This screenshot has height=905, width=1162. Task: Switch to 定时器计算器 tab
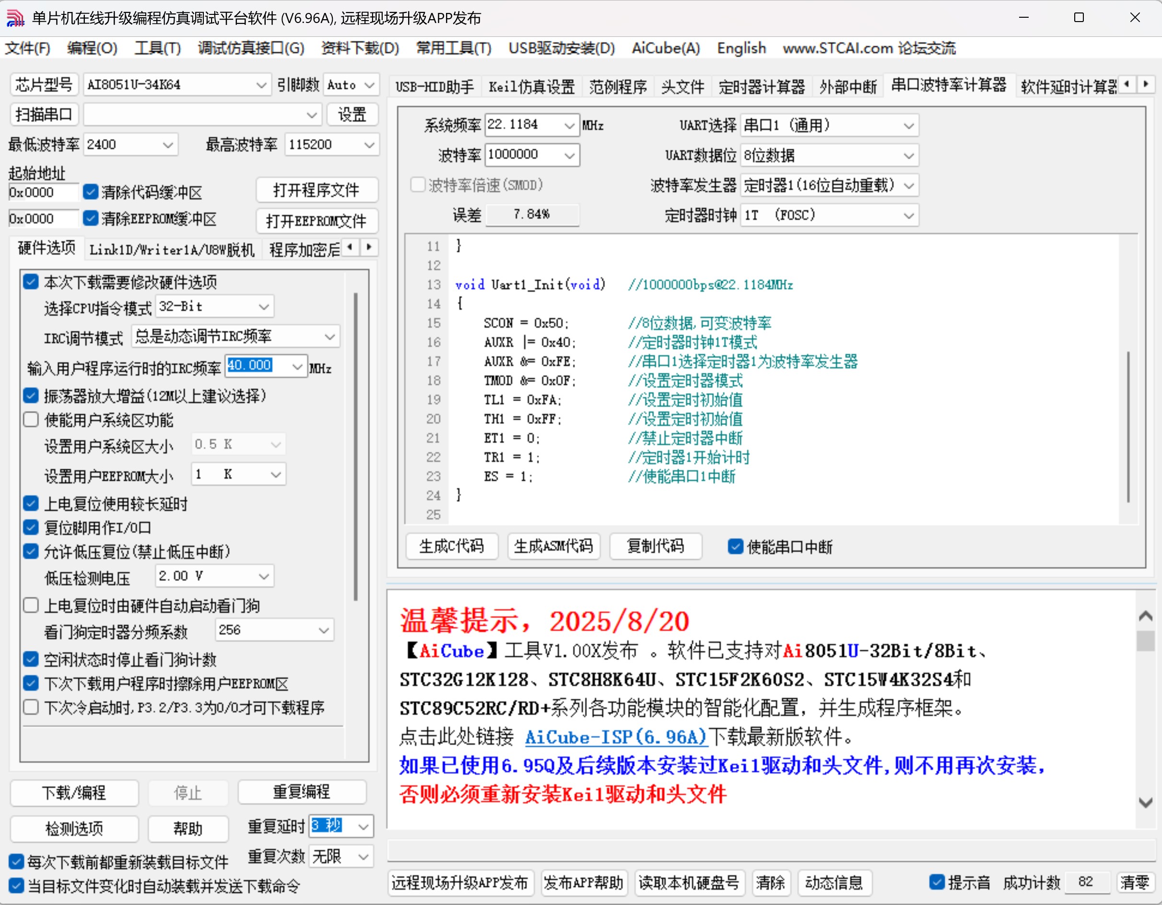(762, 86)
